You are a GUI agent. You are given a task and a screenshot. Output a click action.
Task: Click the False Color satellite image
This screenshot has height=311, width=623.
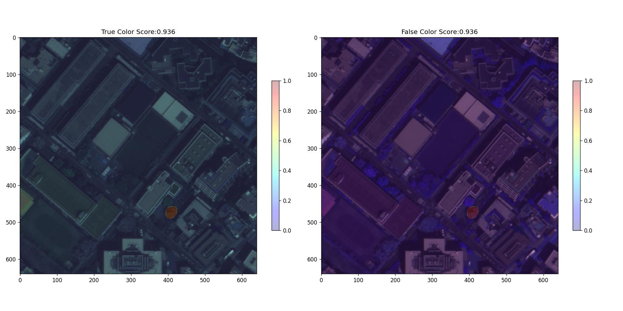440,155
